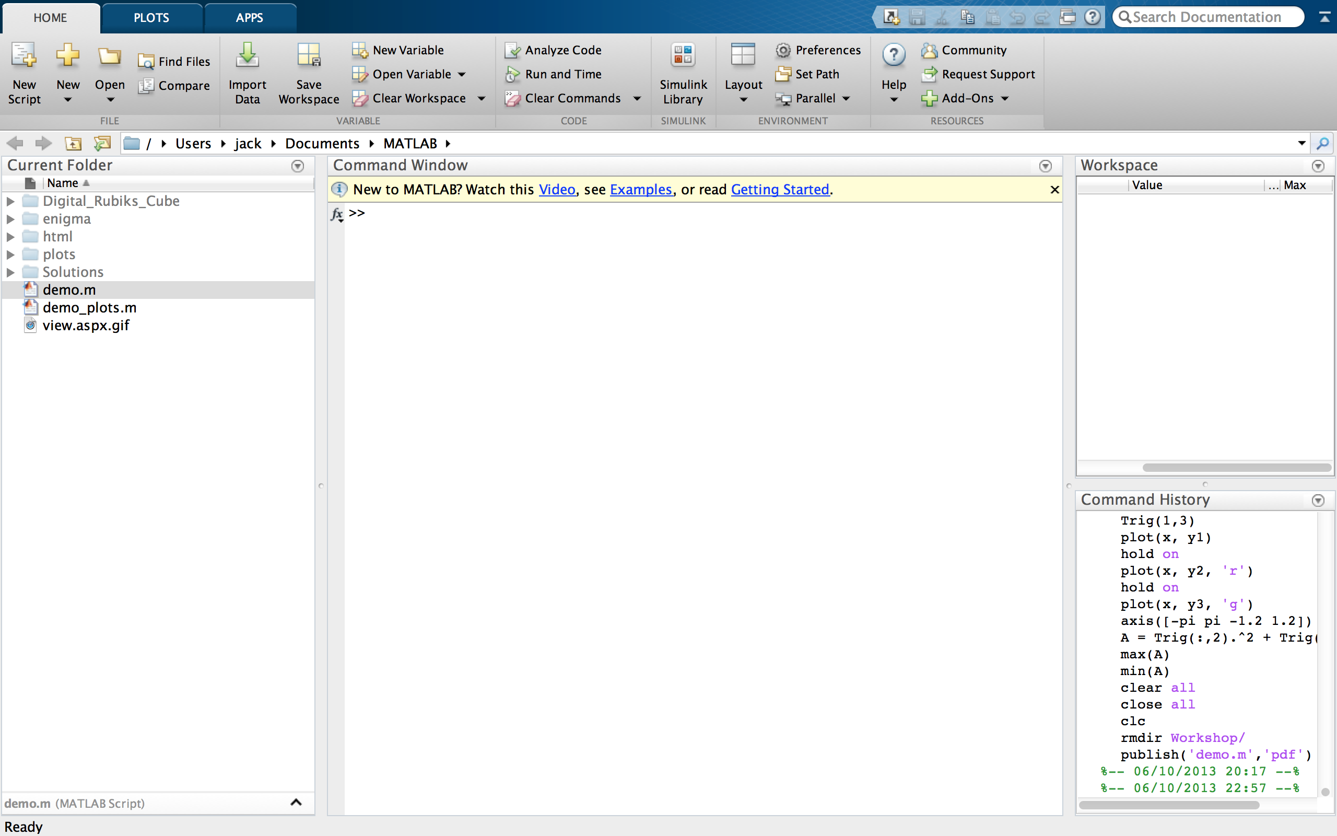Click the Request Support icon
The height and width of the screenshot is (836, 1337).
929,74
